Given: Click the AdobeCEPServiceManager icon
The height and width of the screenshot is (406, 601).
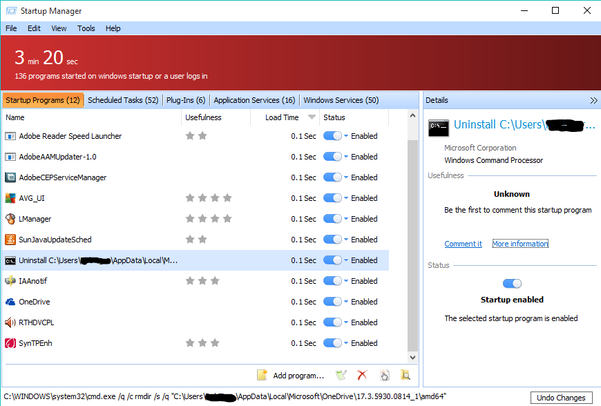Looking at the screenshot, I should tap(10, 177).
